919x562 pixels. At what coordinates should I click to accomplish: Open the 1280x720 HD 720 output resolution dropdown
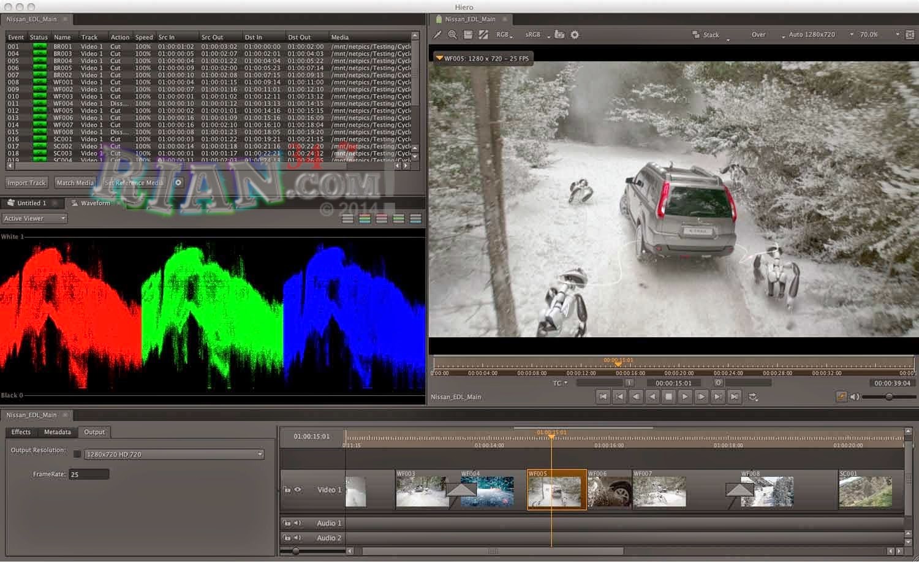(174, 454)
